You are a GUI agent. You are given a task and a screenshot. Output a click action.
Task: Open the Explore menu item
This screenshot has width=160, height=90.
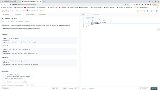[12, 11]
